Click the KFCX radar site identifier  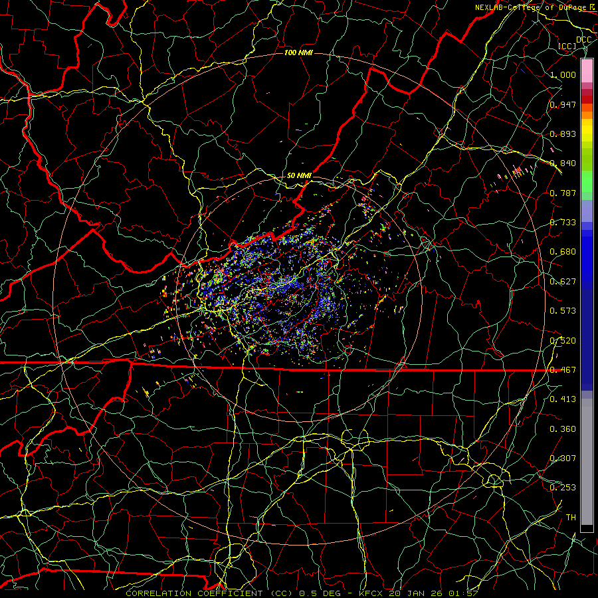(x=372, y=593)
